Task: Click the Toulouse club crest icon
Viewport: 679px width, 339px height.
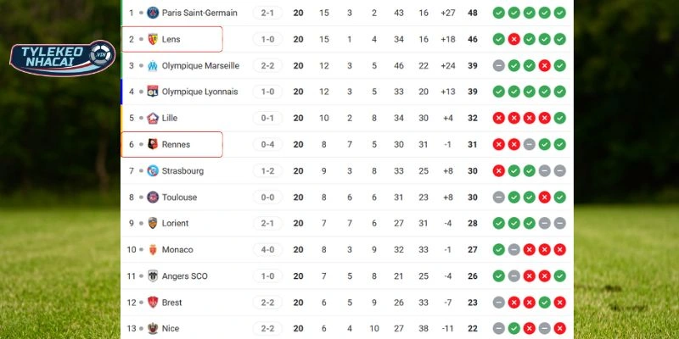Action: tap(153, 197)
